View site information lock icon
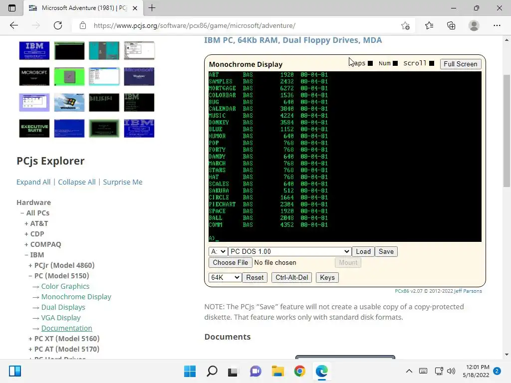511x383 pixels. pyautogui.click(x=83, y=25)
